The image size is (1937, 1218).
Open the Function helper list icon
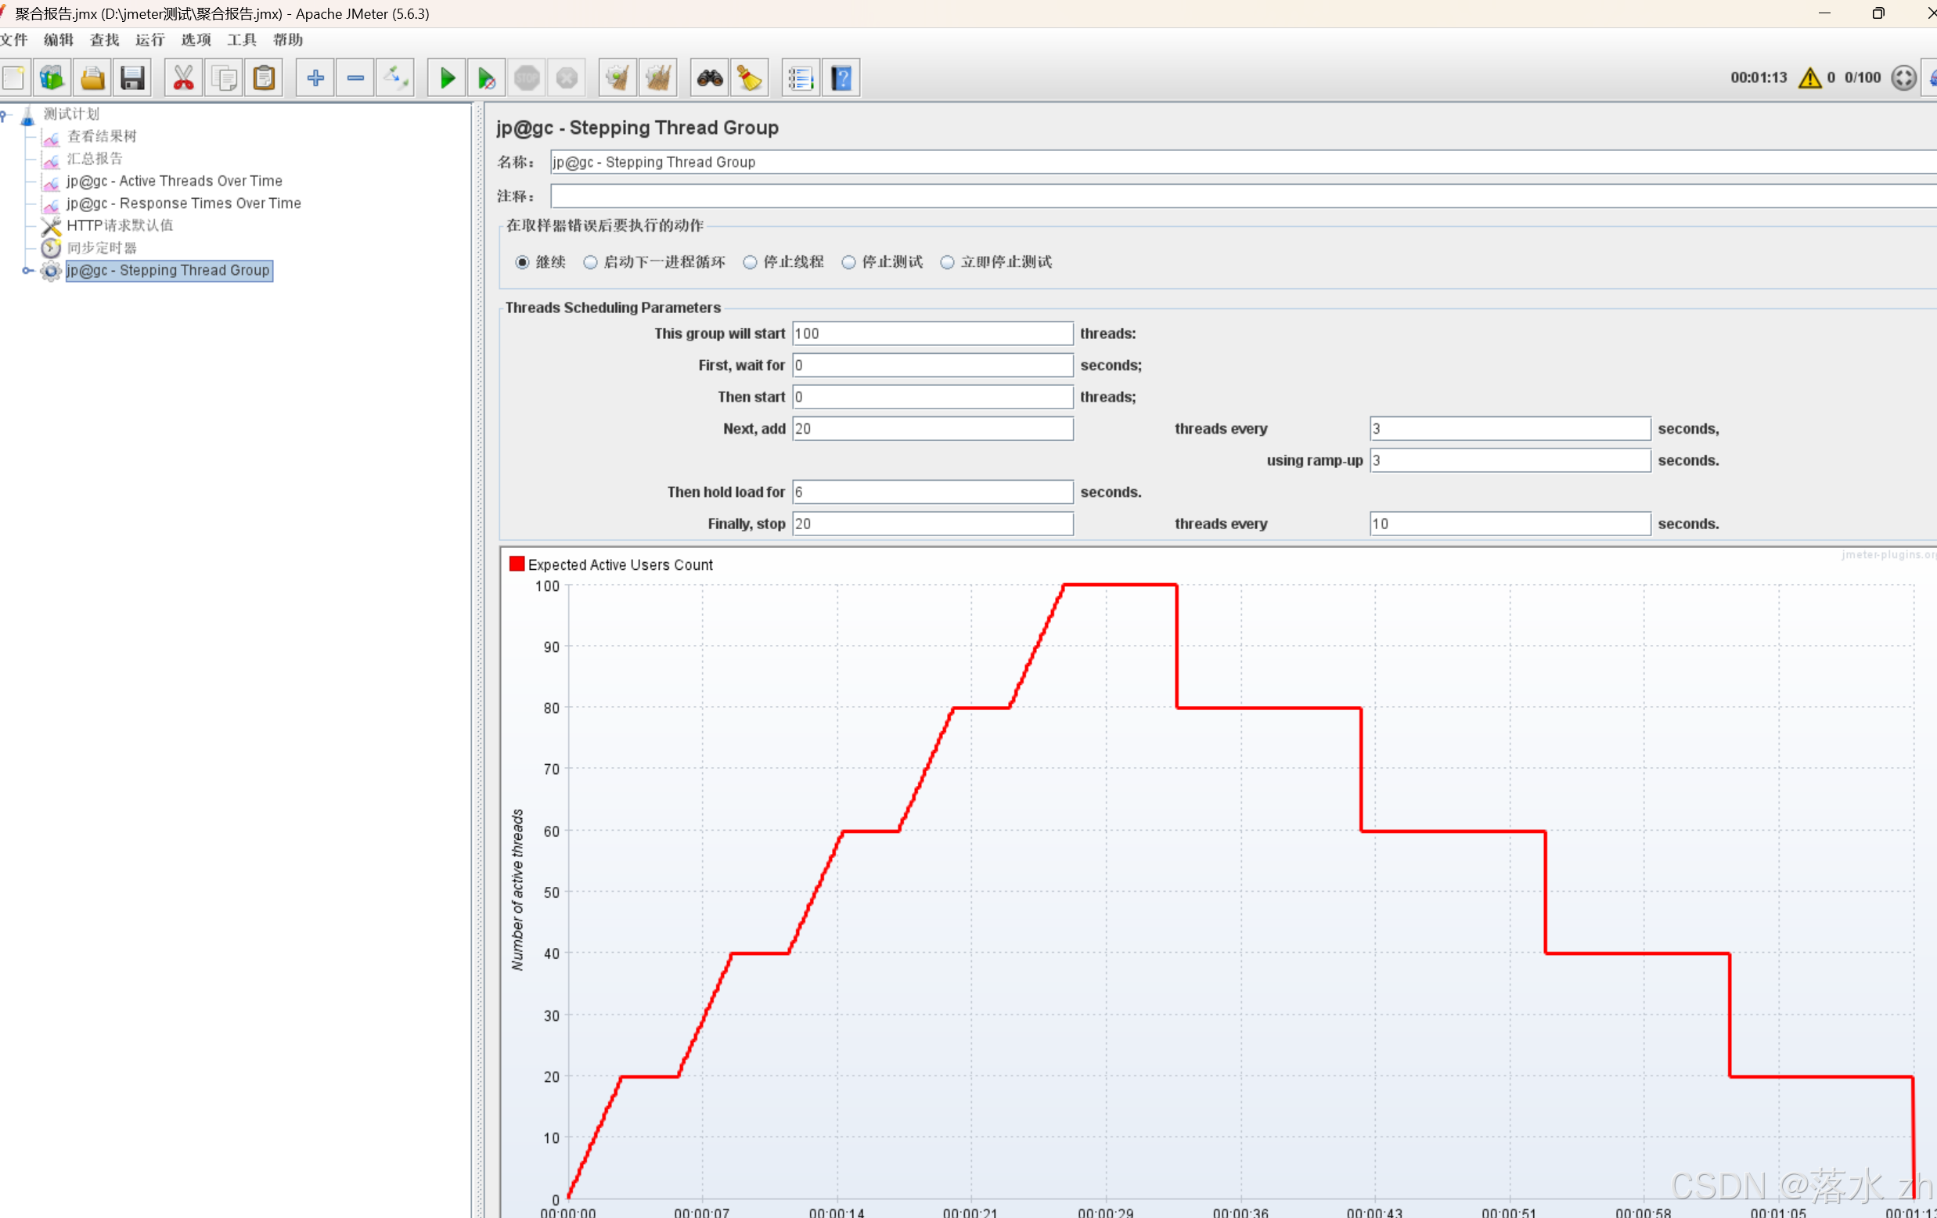click(801, 78)
